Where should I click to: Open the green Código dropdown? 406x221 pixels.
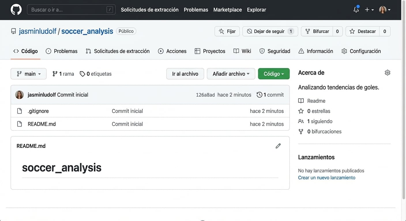[274, 74]
